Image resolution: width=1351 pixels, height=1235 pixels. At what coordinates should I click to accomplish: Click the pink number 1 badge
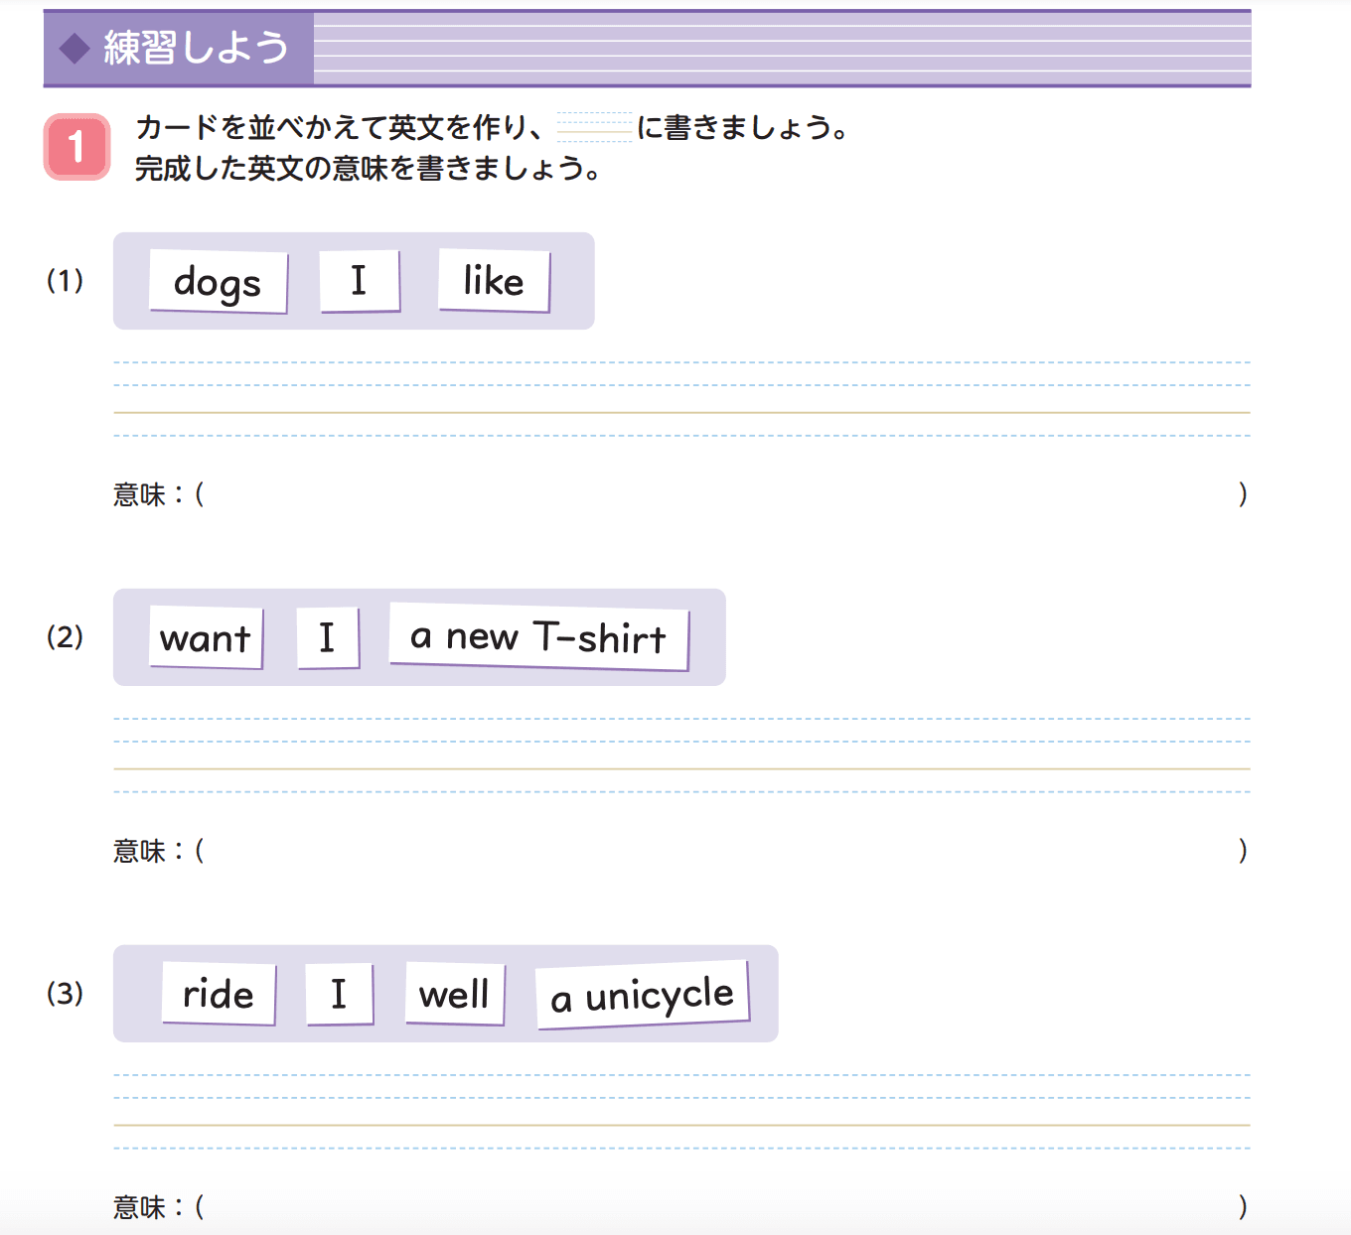tap(76, 147)
